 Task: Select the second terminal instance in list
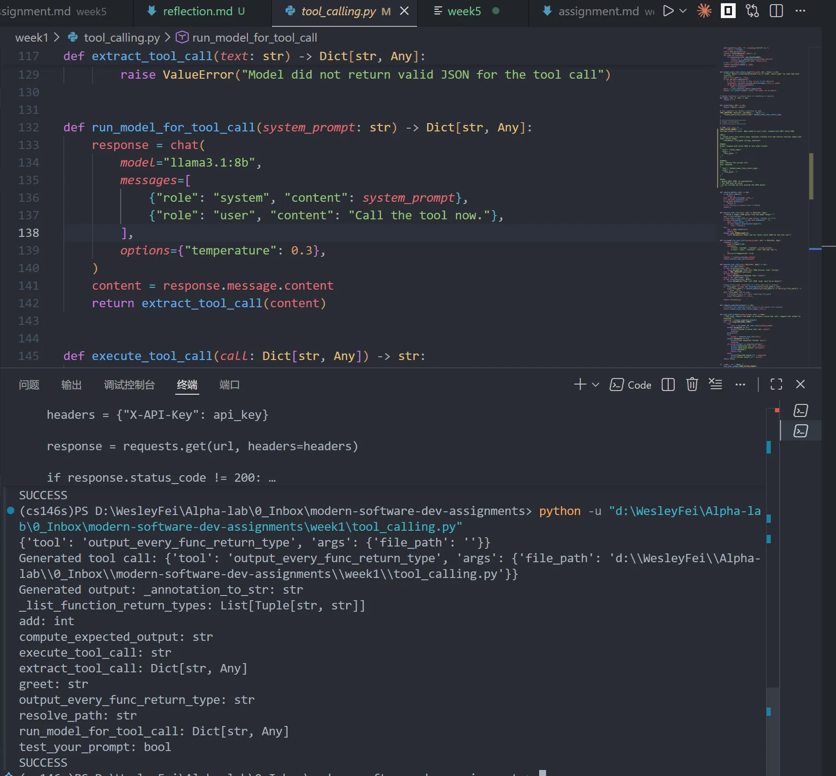pyautogui.click(x=800, y=431)
